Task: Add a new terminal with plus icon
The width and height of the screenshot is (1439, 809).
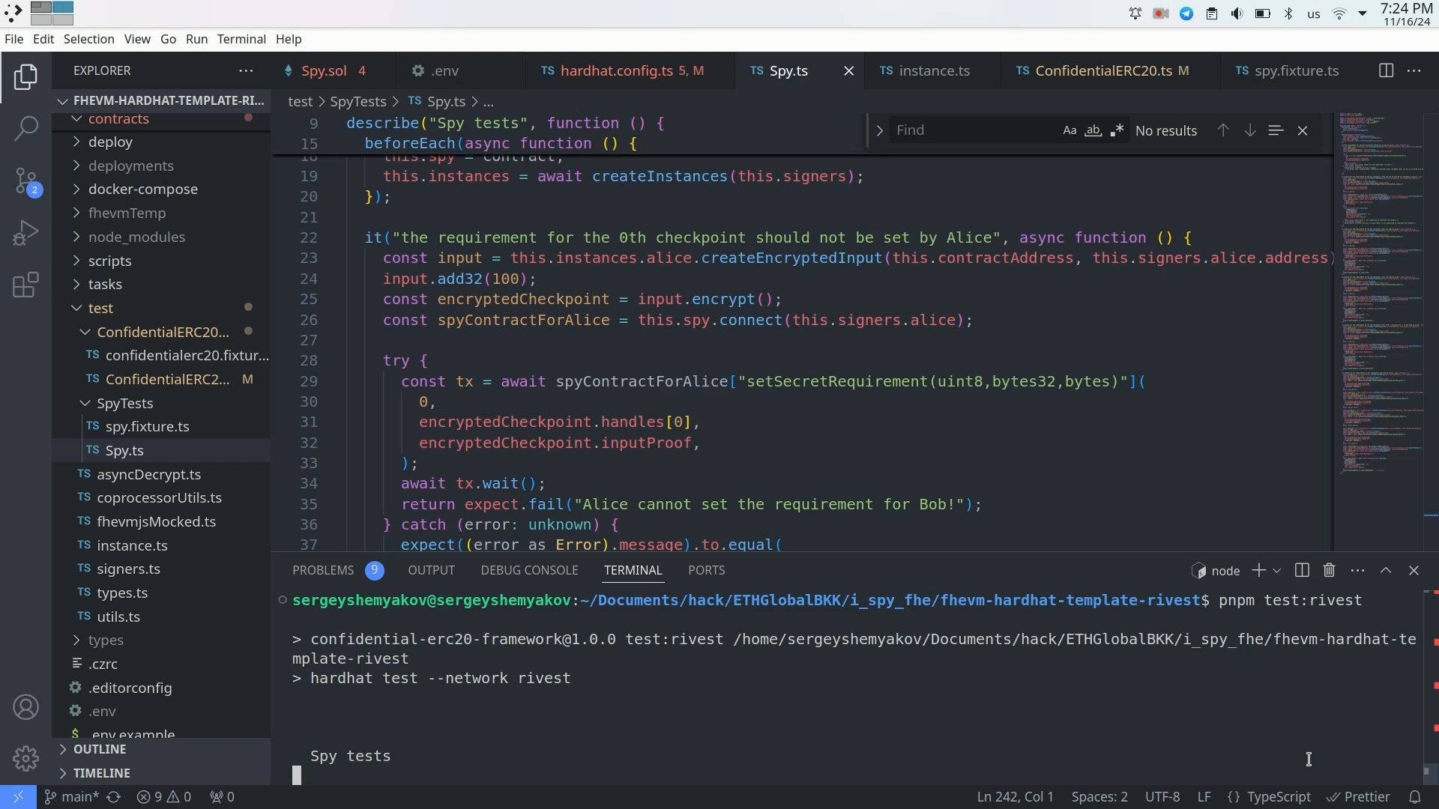Action: (x=1258, y=571)
